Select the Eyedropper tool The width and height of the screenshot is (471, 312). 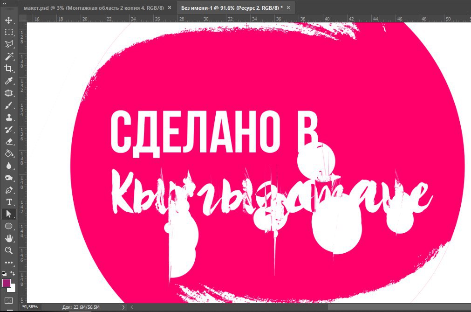point(9,81)
